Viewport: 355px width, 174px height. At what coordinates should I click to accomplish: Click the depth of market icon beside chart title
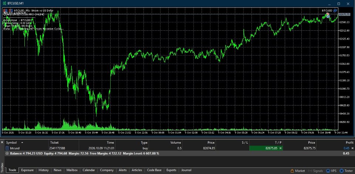[x=11, y=10]
